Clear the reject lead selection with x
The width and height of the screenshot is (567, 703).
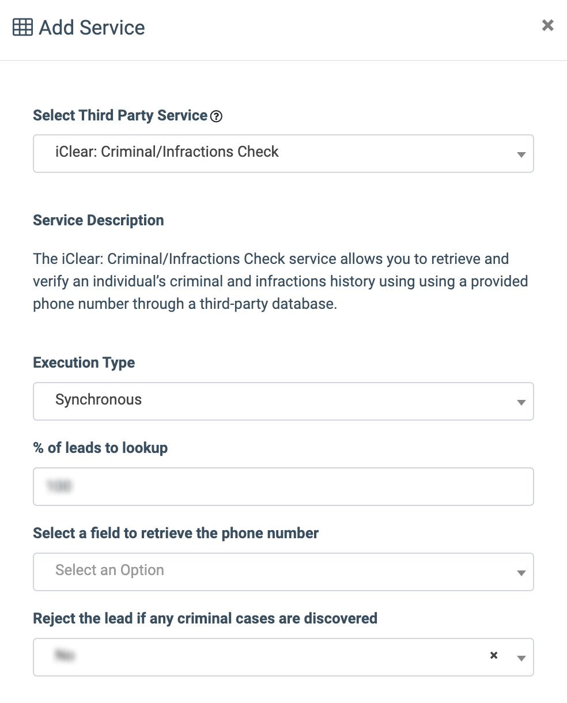tap(494, 655)
